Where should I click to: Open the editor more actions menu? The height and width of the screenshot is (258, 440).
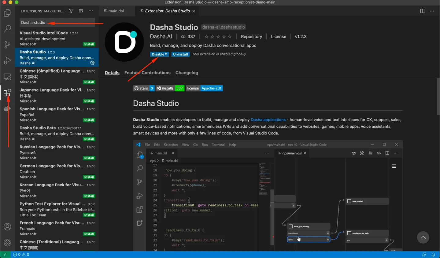coord(432,11)
